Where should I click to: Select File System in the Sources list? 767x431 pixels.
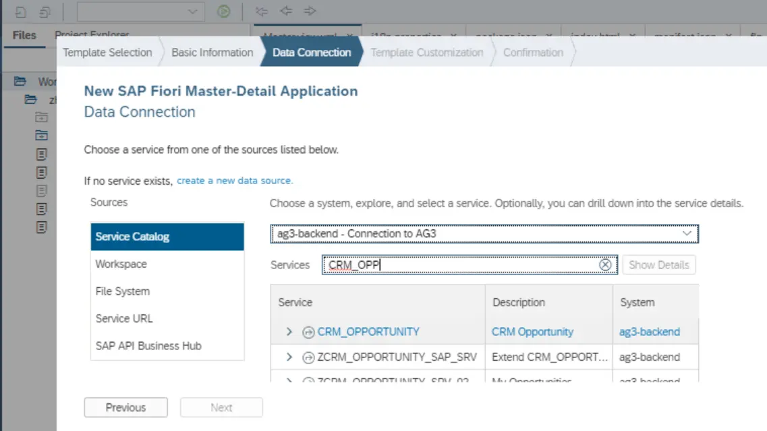tap(167, 291)
